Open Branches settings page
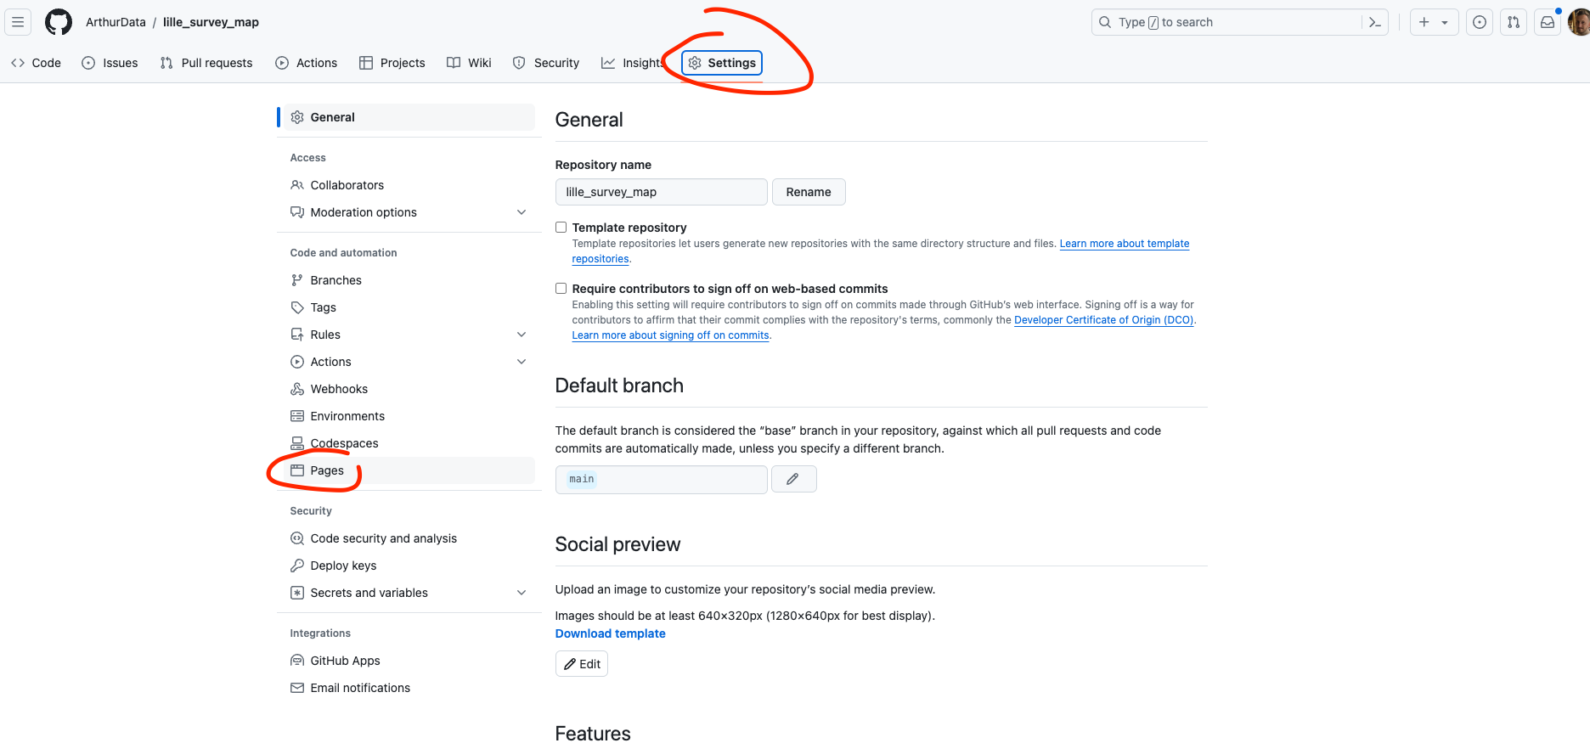This screenshot has width=1590, height=743. click(409, 280)
